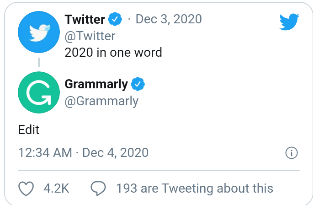Click the verified badge beside Twitter
This screenshot has height=205, width=319.
[x=115, y=20]
